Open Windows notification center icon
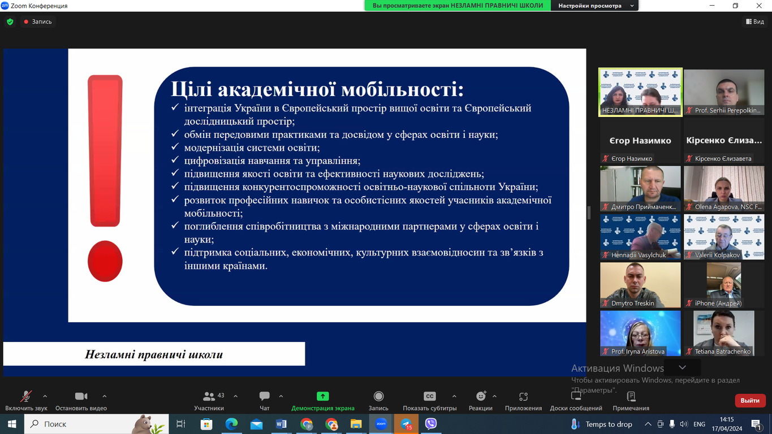The width and height of the screenshot is (772, 434). (757, 424)
